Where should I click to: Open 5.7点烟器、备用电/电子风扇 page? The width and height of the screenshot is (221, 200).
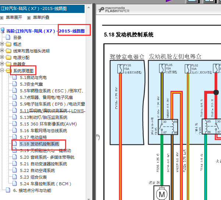click(46, 97)
